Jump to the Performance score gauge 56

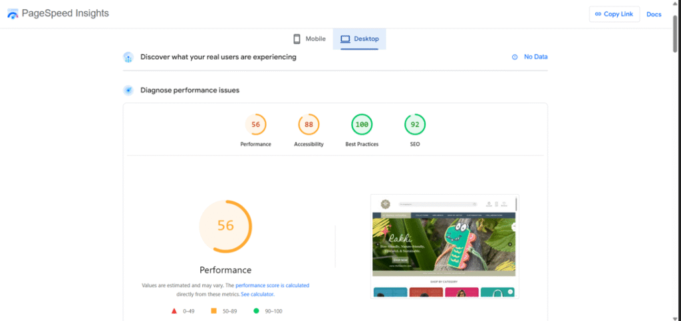coord(255,124)
